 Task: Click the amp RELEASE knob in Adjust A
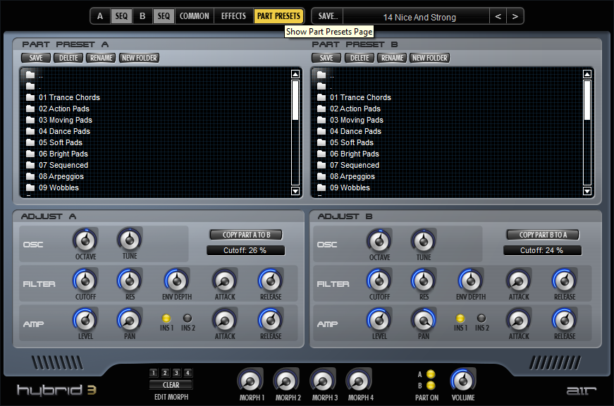tap(271, 320)
